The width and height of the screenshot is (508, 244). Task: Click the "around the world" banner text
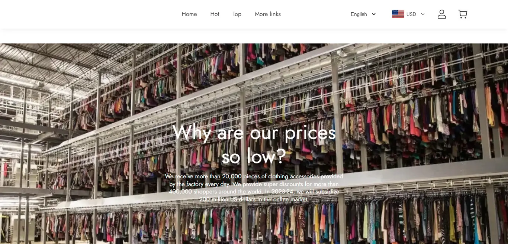click(239, 192)
